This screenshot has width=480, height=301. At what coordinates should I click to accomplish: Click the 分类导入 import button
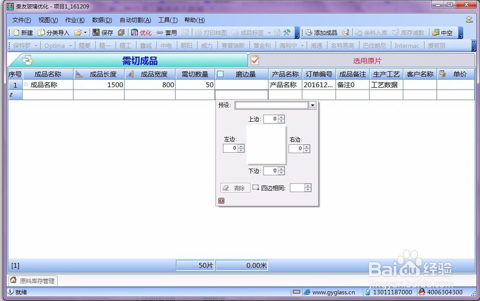(x=54, y=33)
